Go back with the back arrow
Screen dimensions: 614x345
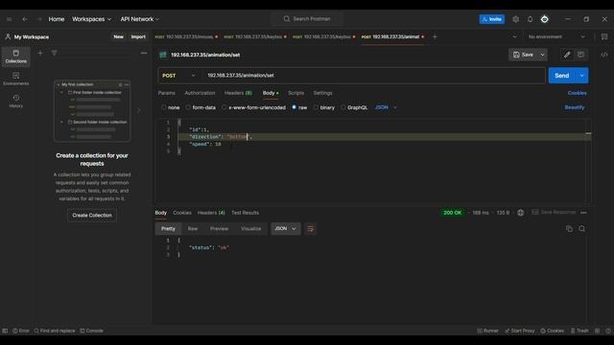tap(25, 19)
